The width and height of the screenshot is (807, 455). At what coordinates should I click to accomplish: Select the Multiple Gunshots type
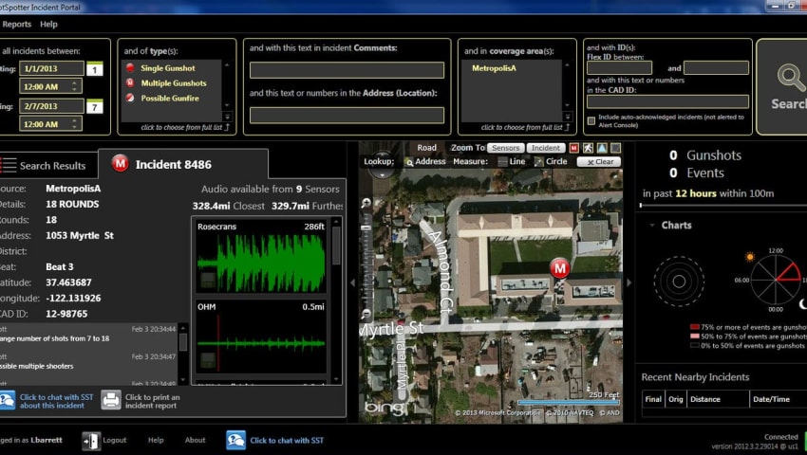tap(174, 82)
